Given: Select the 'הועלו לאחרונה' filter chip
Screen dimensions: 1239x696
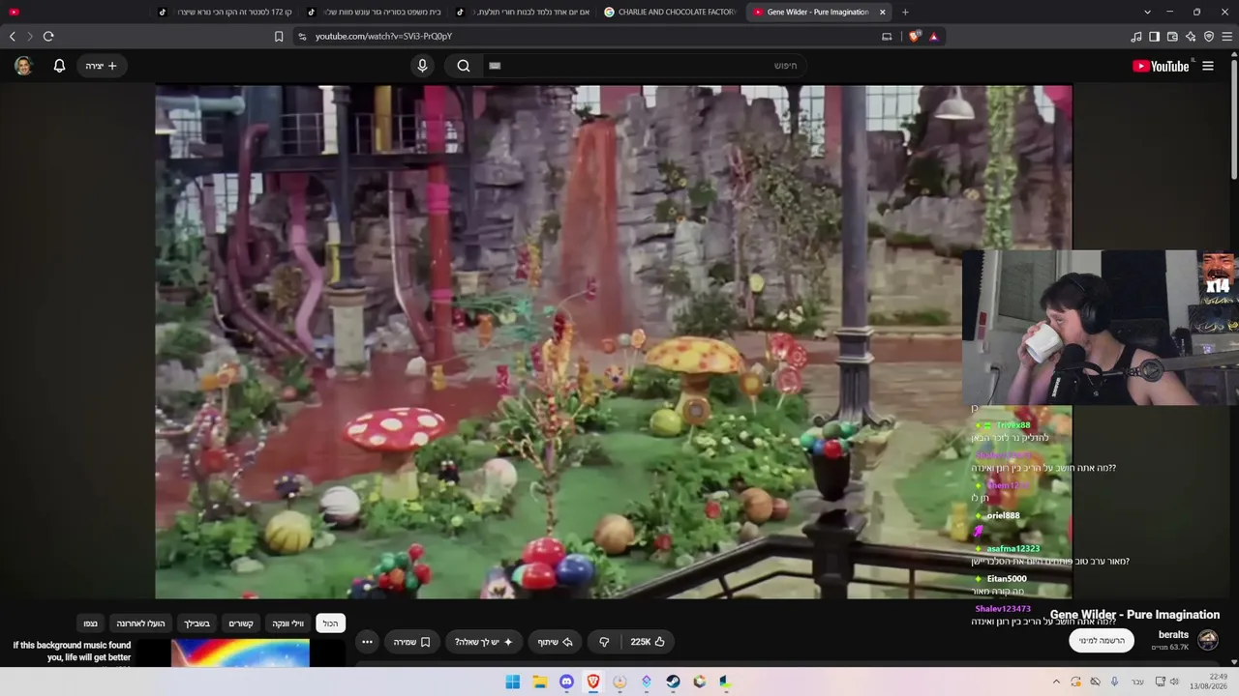Looking at the screenshot, I should (x=141, y=623).
